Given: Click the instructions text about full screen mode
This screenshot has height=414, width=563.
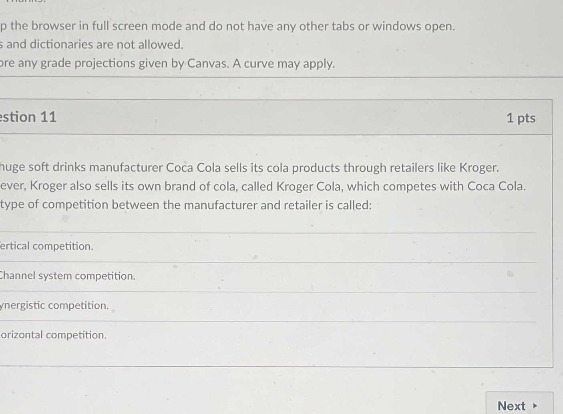Looking at the screenshot, I should click(227, 26).
